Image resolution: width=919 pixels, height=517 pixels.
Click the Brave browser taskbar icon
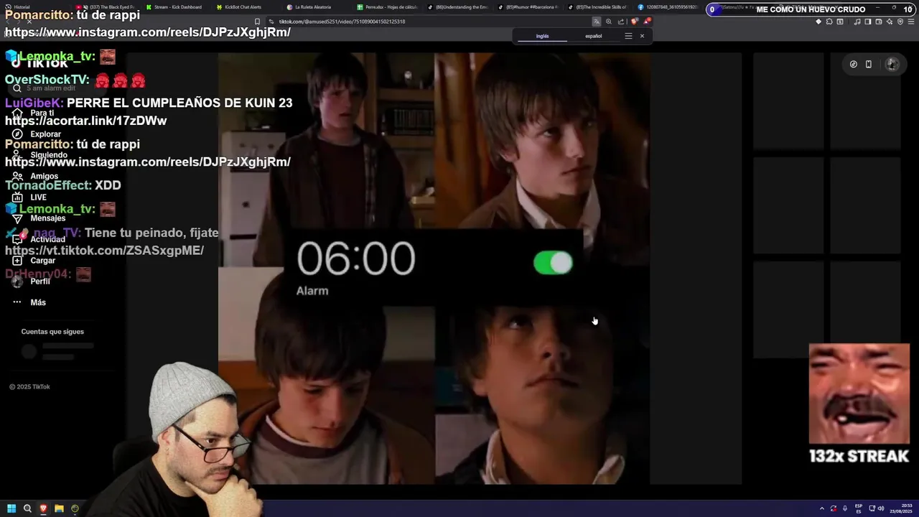[x=43, y=508]
